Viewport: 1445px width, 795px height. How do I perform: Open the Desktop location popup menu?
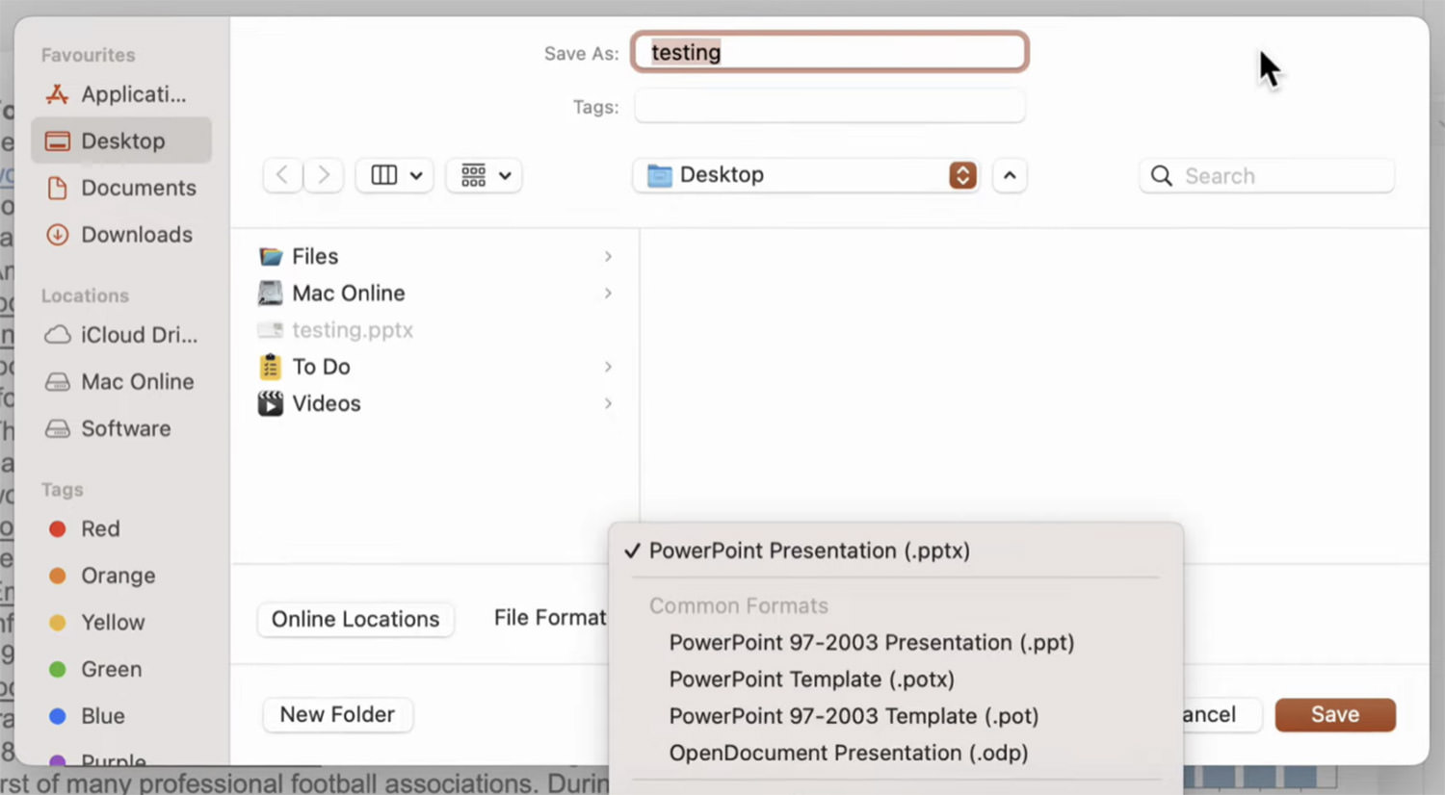[x=806, y=175]
